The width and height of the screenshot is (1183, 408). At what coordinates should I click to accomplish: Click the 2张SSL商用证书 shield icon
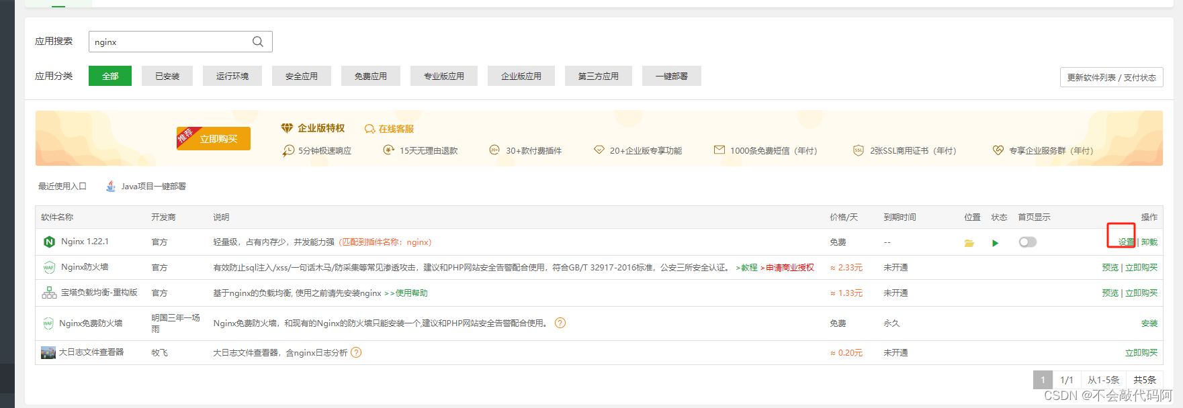click(858, 150)
